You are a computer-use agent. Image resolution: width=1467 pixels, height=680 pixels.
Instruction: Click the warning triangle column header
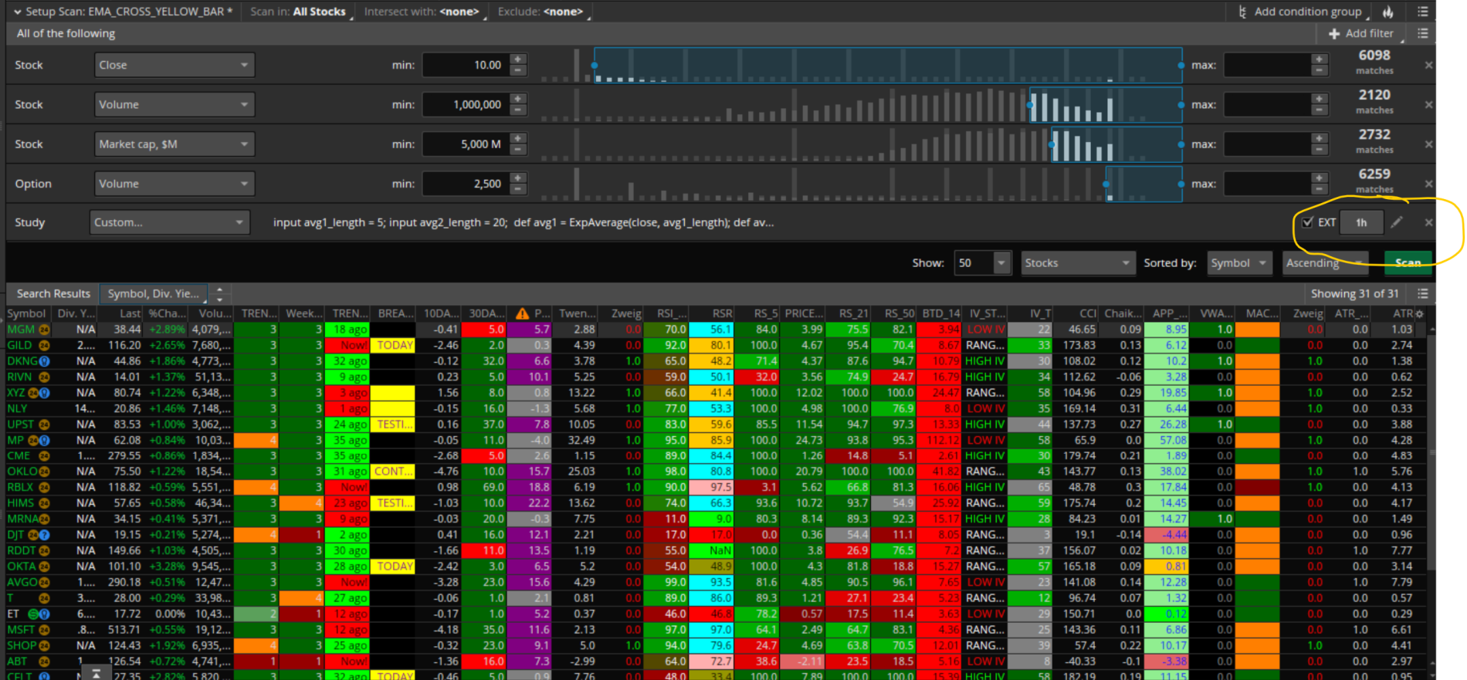coord(522,313)
